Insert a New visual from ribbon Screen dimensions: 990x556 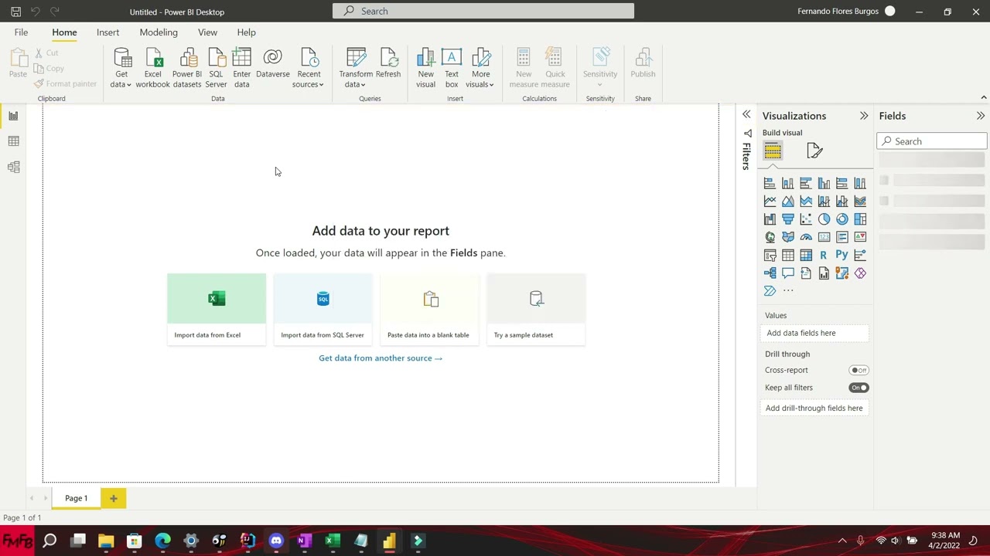[x=425, y=68]
